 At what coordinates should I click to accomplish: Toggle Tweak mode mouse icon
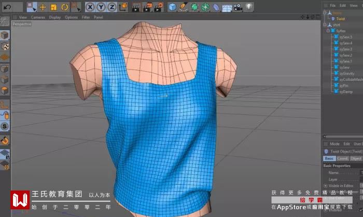(5, 115)
